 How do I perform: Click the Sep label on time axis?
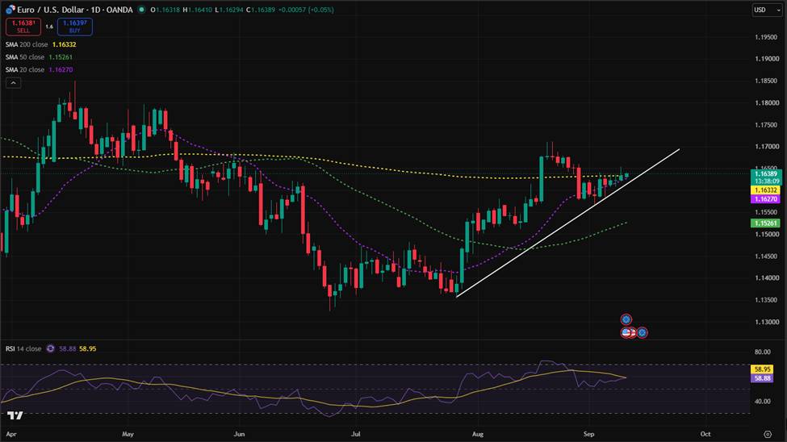tap(589, 434)
